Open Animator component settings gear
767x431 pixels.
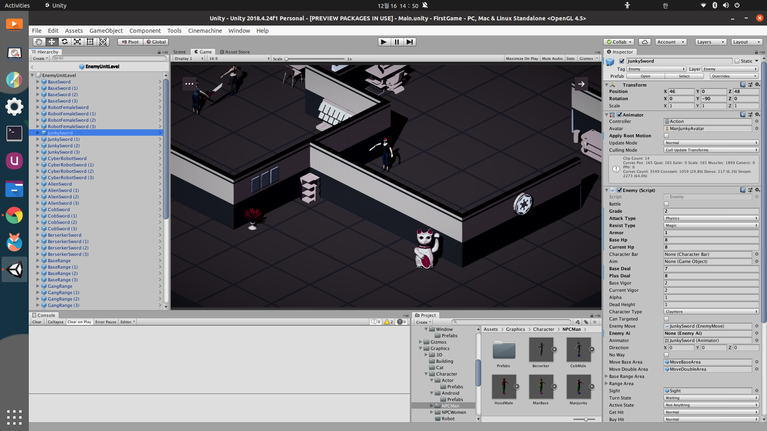tap(757, 115)
